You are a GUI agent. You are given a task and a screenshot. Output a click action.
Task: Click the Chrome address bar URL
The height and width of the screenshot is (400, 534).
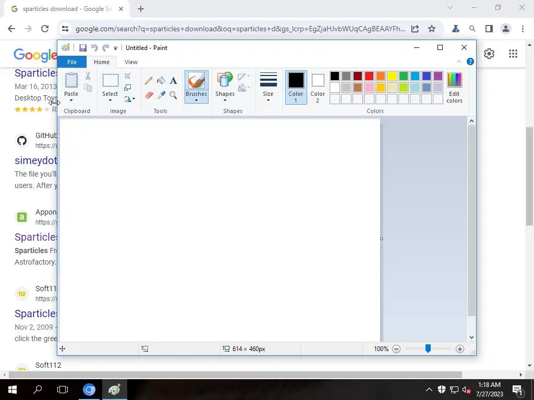[x=240, y=29]
